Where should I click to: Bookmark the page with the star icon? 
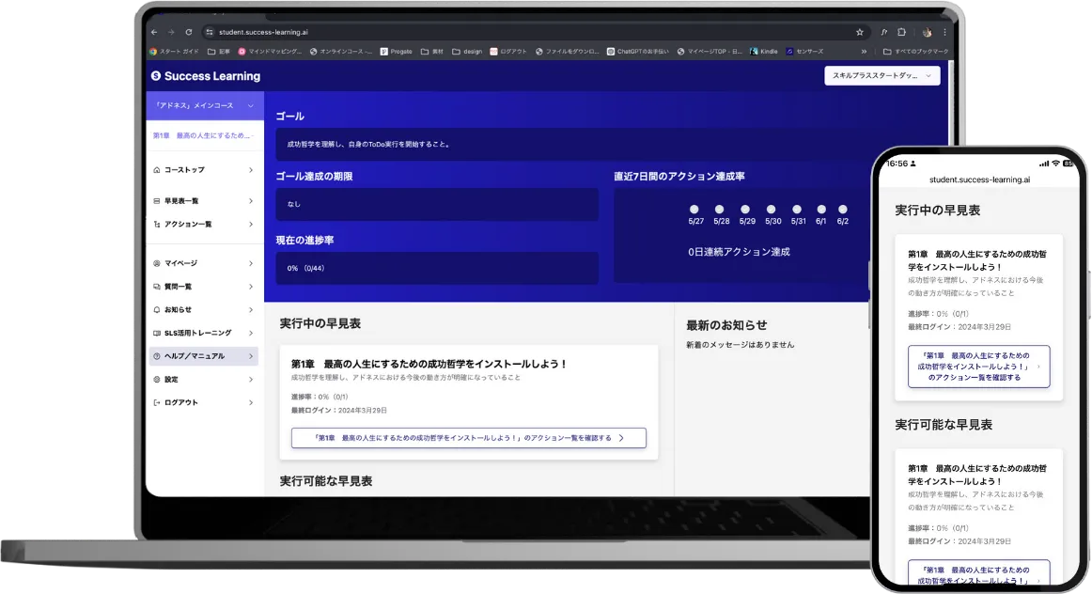pos(859,31)
